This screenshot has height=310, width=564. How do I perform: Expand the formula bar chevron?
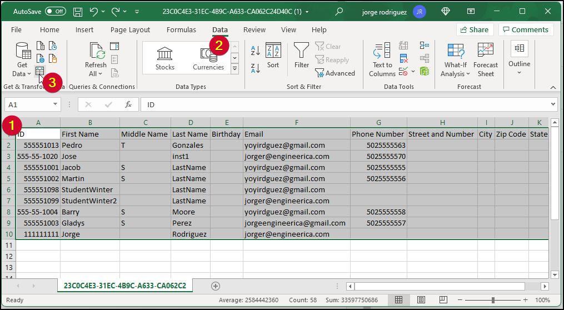pyautogui.click(x=553, y=104)
